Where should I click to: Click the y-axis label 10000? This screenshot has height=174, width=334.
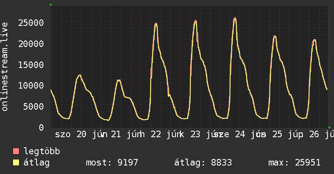[x=31, y=86]
